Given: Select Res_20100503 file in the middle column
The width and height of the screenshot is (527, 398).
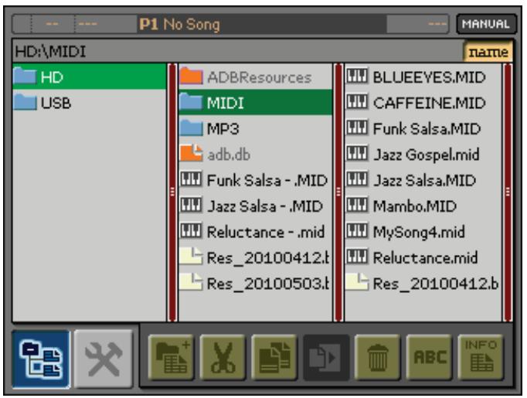Looking at the screenshot, I should coord(256,284).
